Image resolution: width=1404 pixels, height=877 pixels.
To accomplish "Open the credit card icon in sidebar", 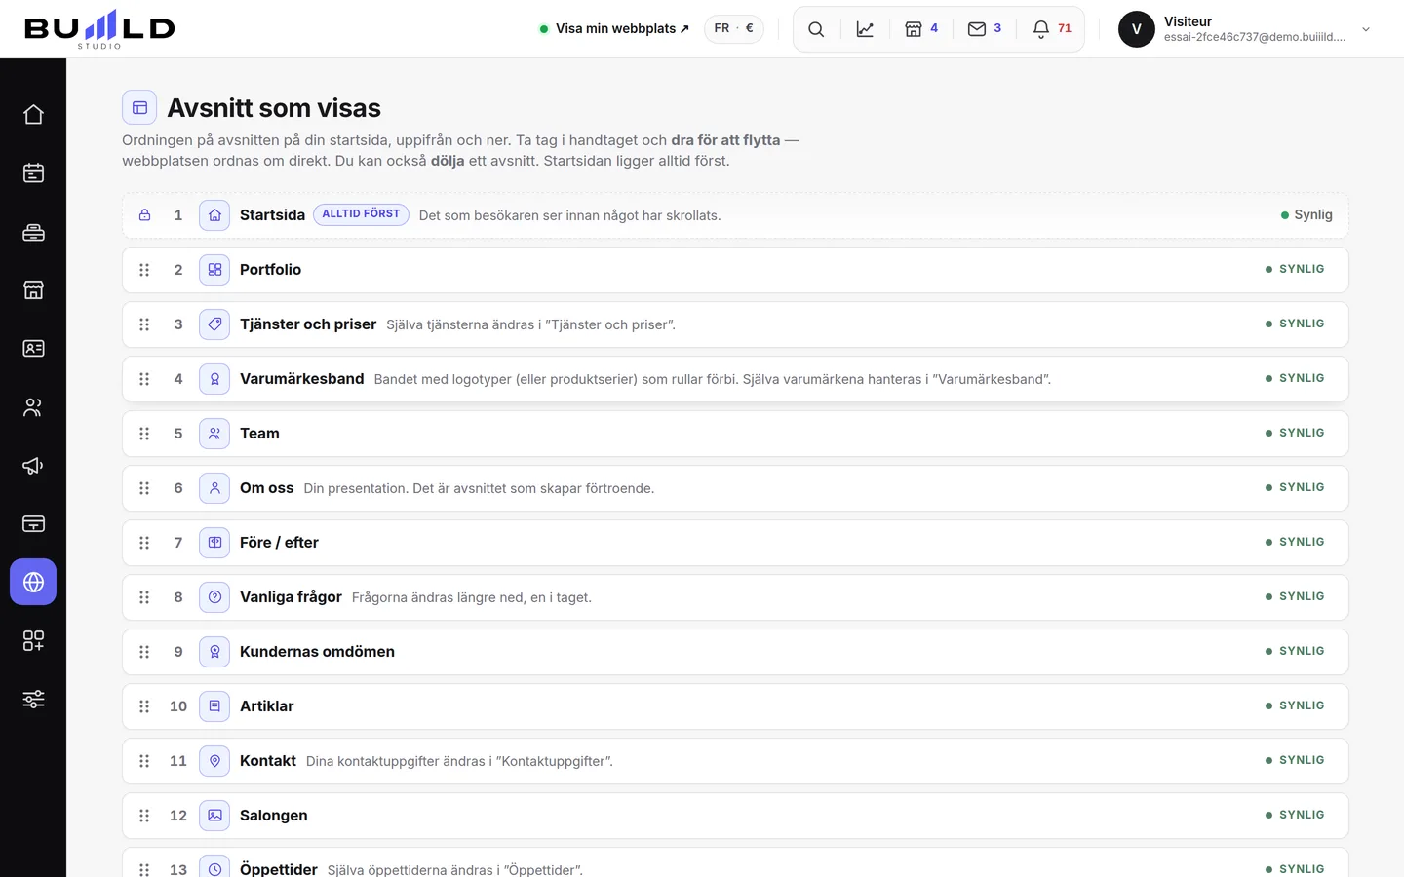I will coord(33,524).
